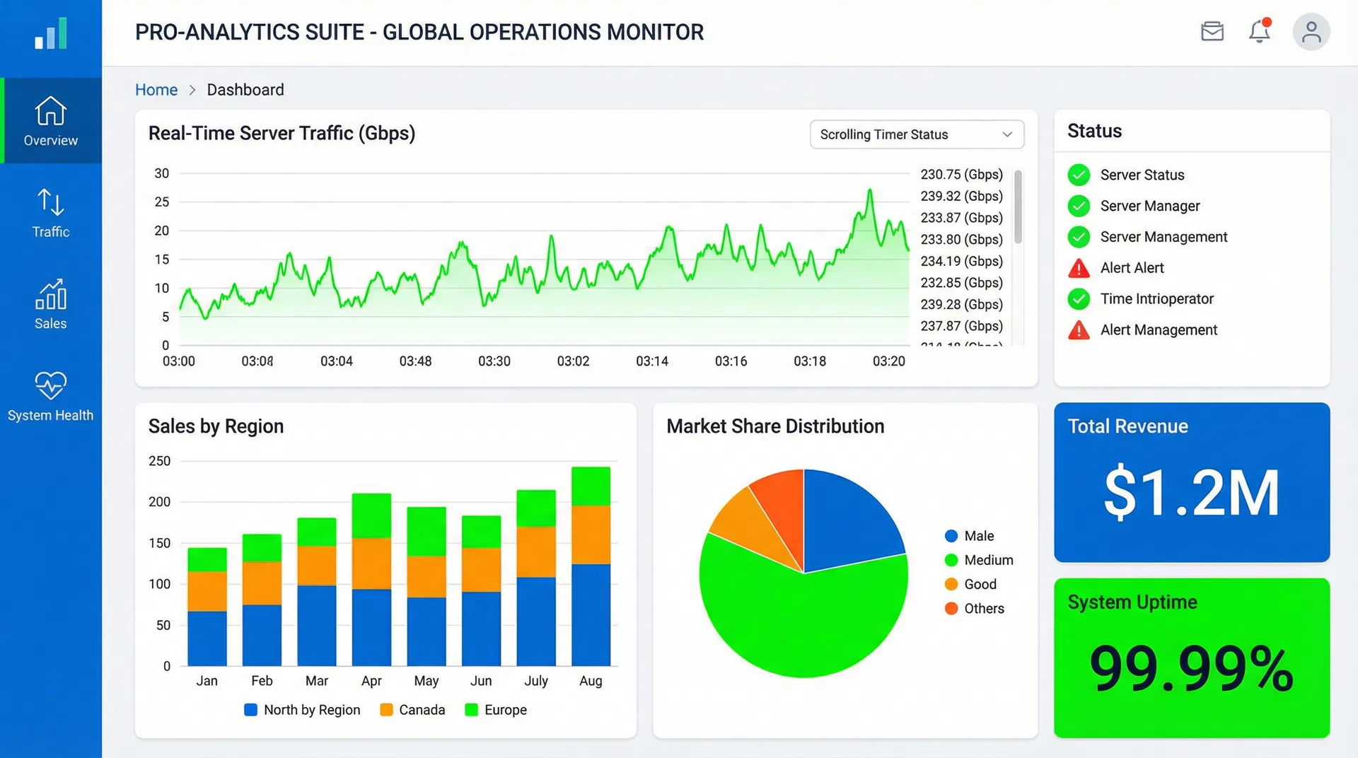Toggle North by Region legend series
The width and height of the screenshot is (1358, 758).
click(302, 710)
